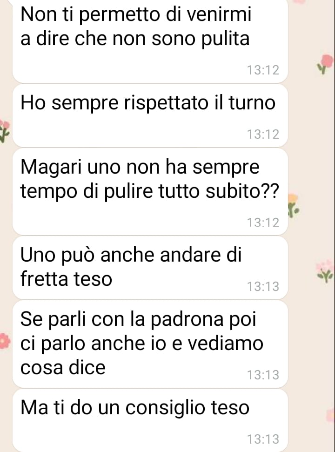
Task: Click the flower left of 'ci parlo anche io'
Action: pyautogui.click(x=5, y=341)
